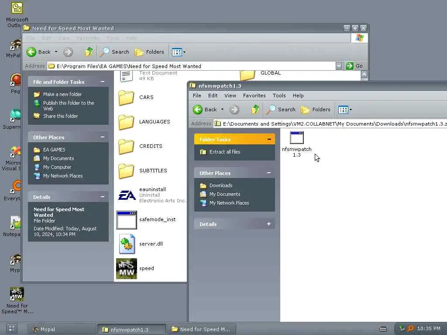447x335 pixels.
Task: Click Forward arrow in nfsmwpatch1.3 window
Action: [x=234, y=109]
